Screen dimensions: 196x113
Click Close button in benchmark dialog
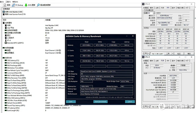point(130,102)
